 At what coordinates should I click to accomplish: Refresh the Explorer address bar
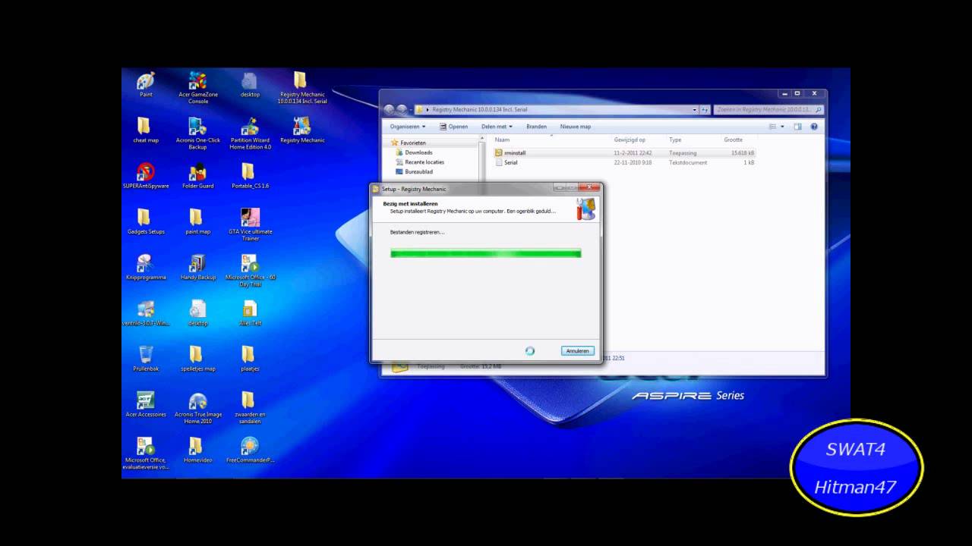click(705, 109)
